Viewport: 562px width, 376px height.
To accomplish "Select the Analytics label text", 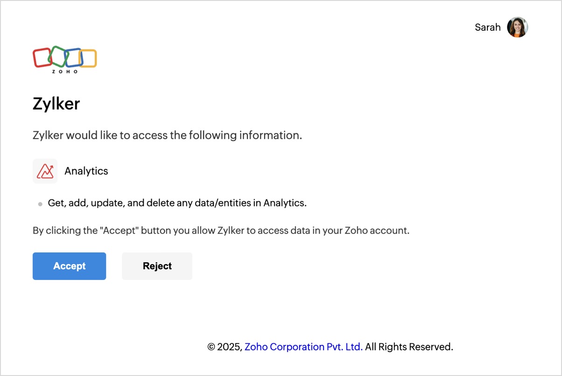I will (86, 171).
